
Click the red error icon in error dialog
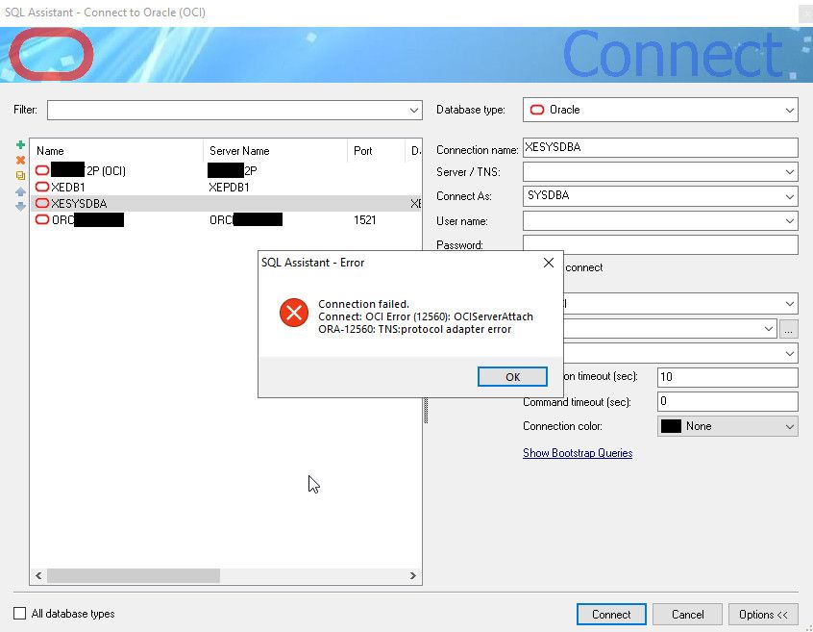pyautogui.click(x=294, y=313)
